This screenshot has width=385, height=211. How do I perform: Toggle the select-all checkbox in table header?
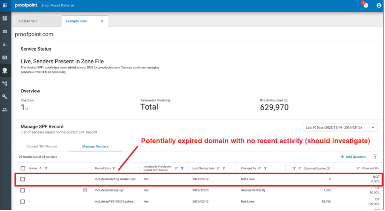pos(23,168)
